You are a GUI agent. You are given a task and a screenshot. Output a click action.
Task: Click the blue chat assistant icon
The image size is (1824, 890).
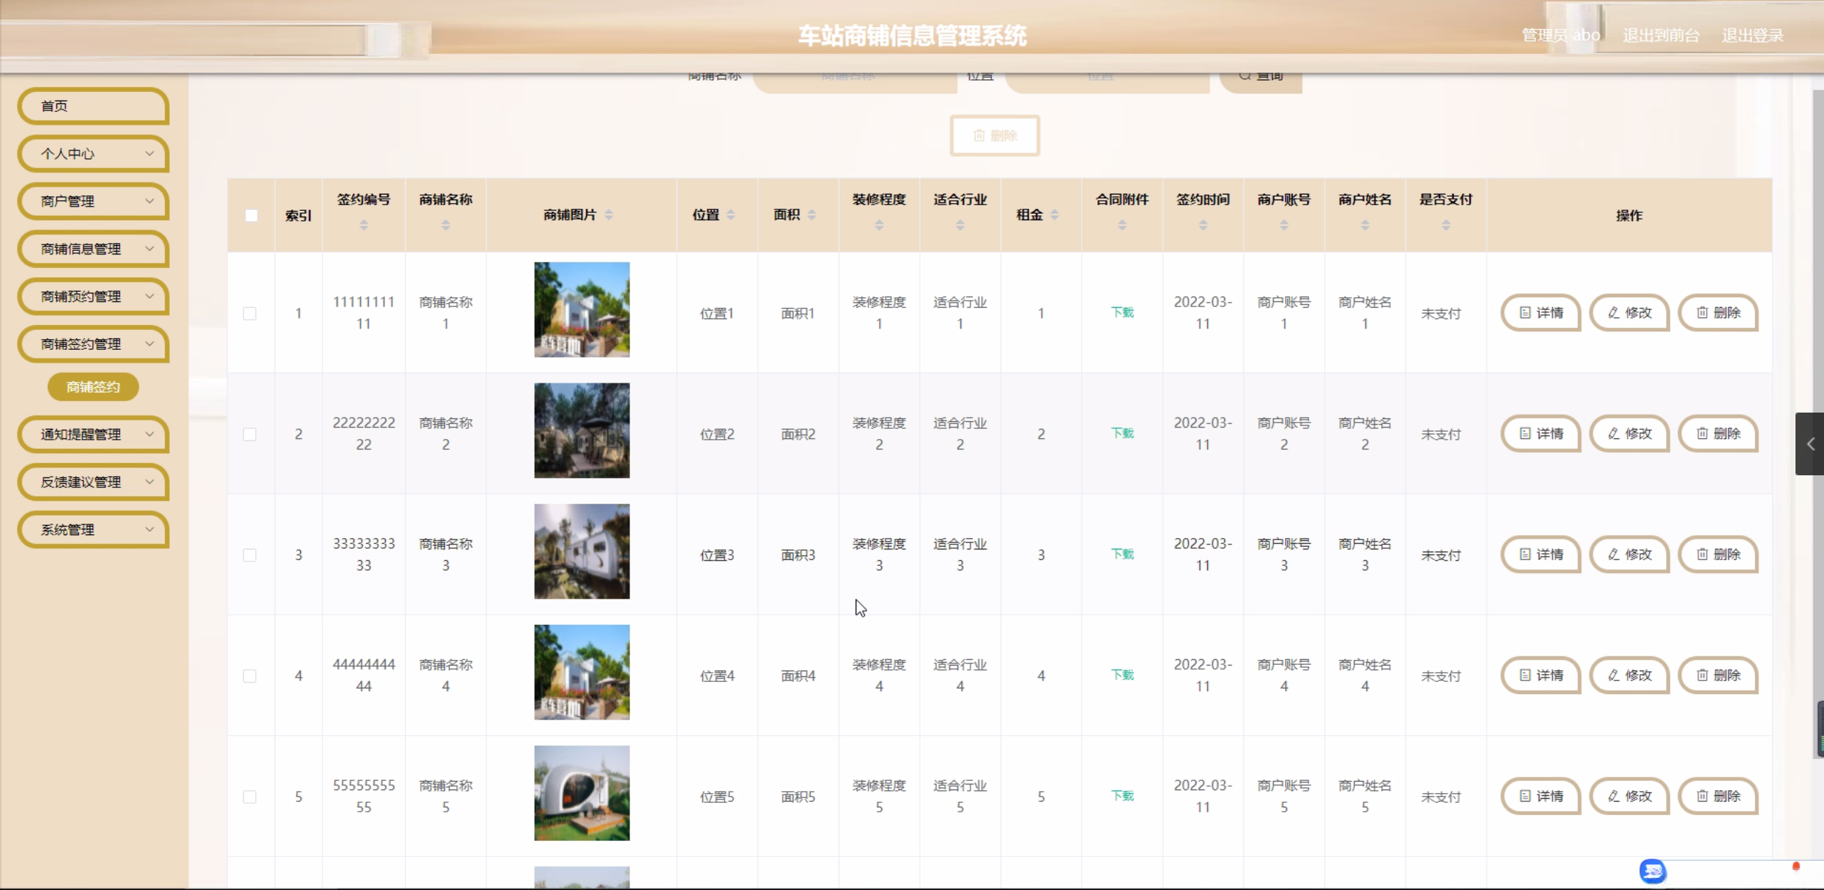coord(1652,871)
